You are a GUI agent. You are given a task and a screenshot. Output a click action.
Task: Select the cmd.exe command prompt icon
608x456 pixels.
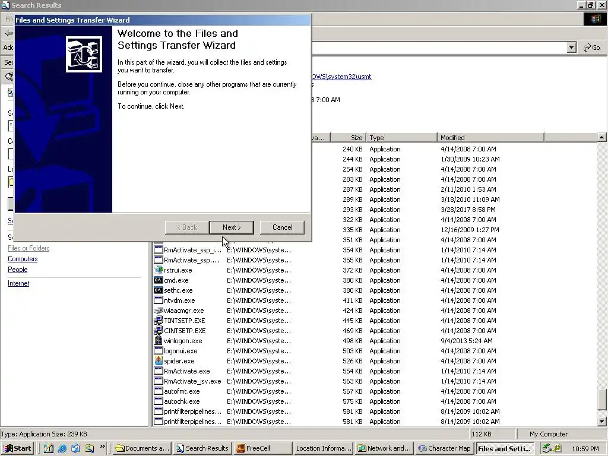point(158,280)
